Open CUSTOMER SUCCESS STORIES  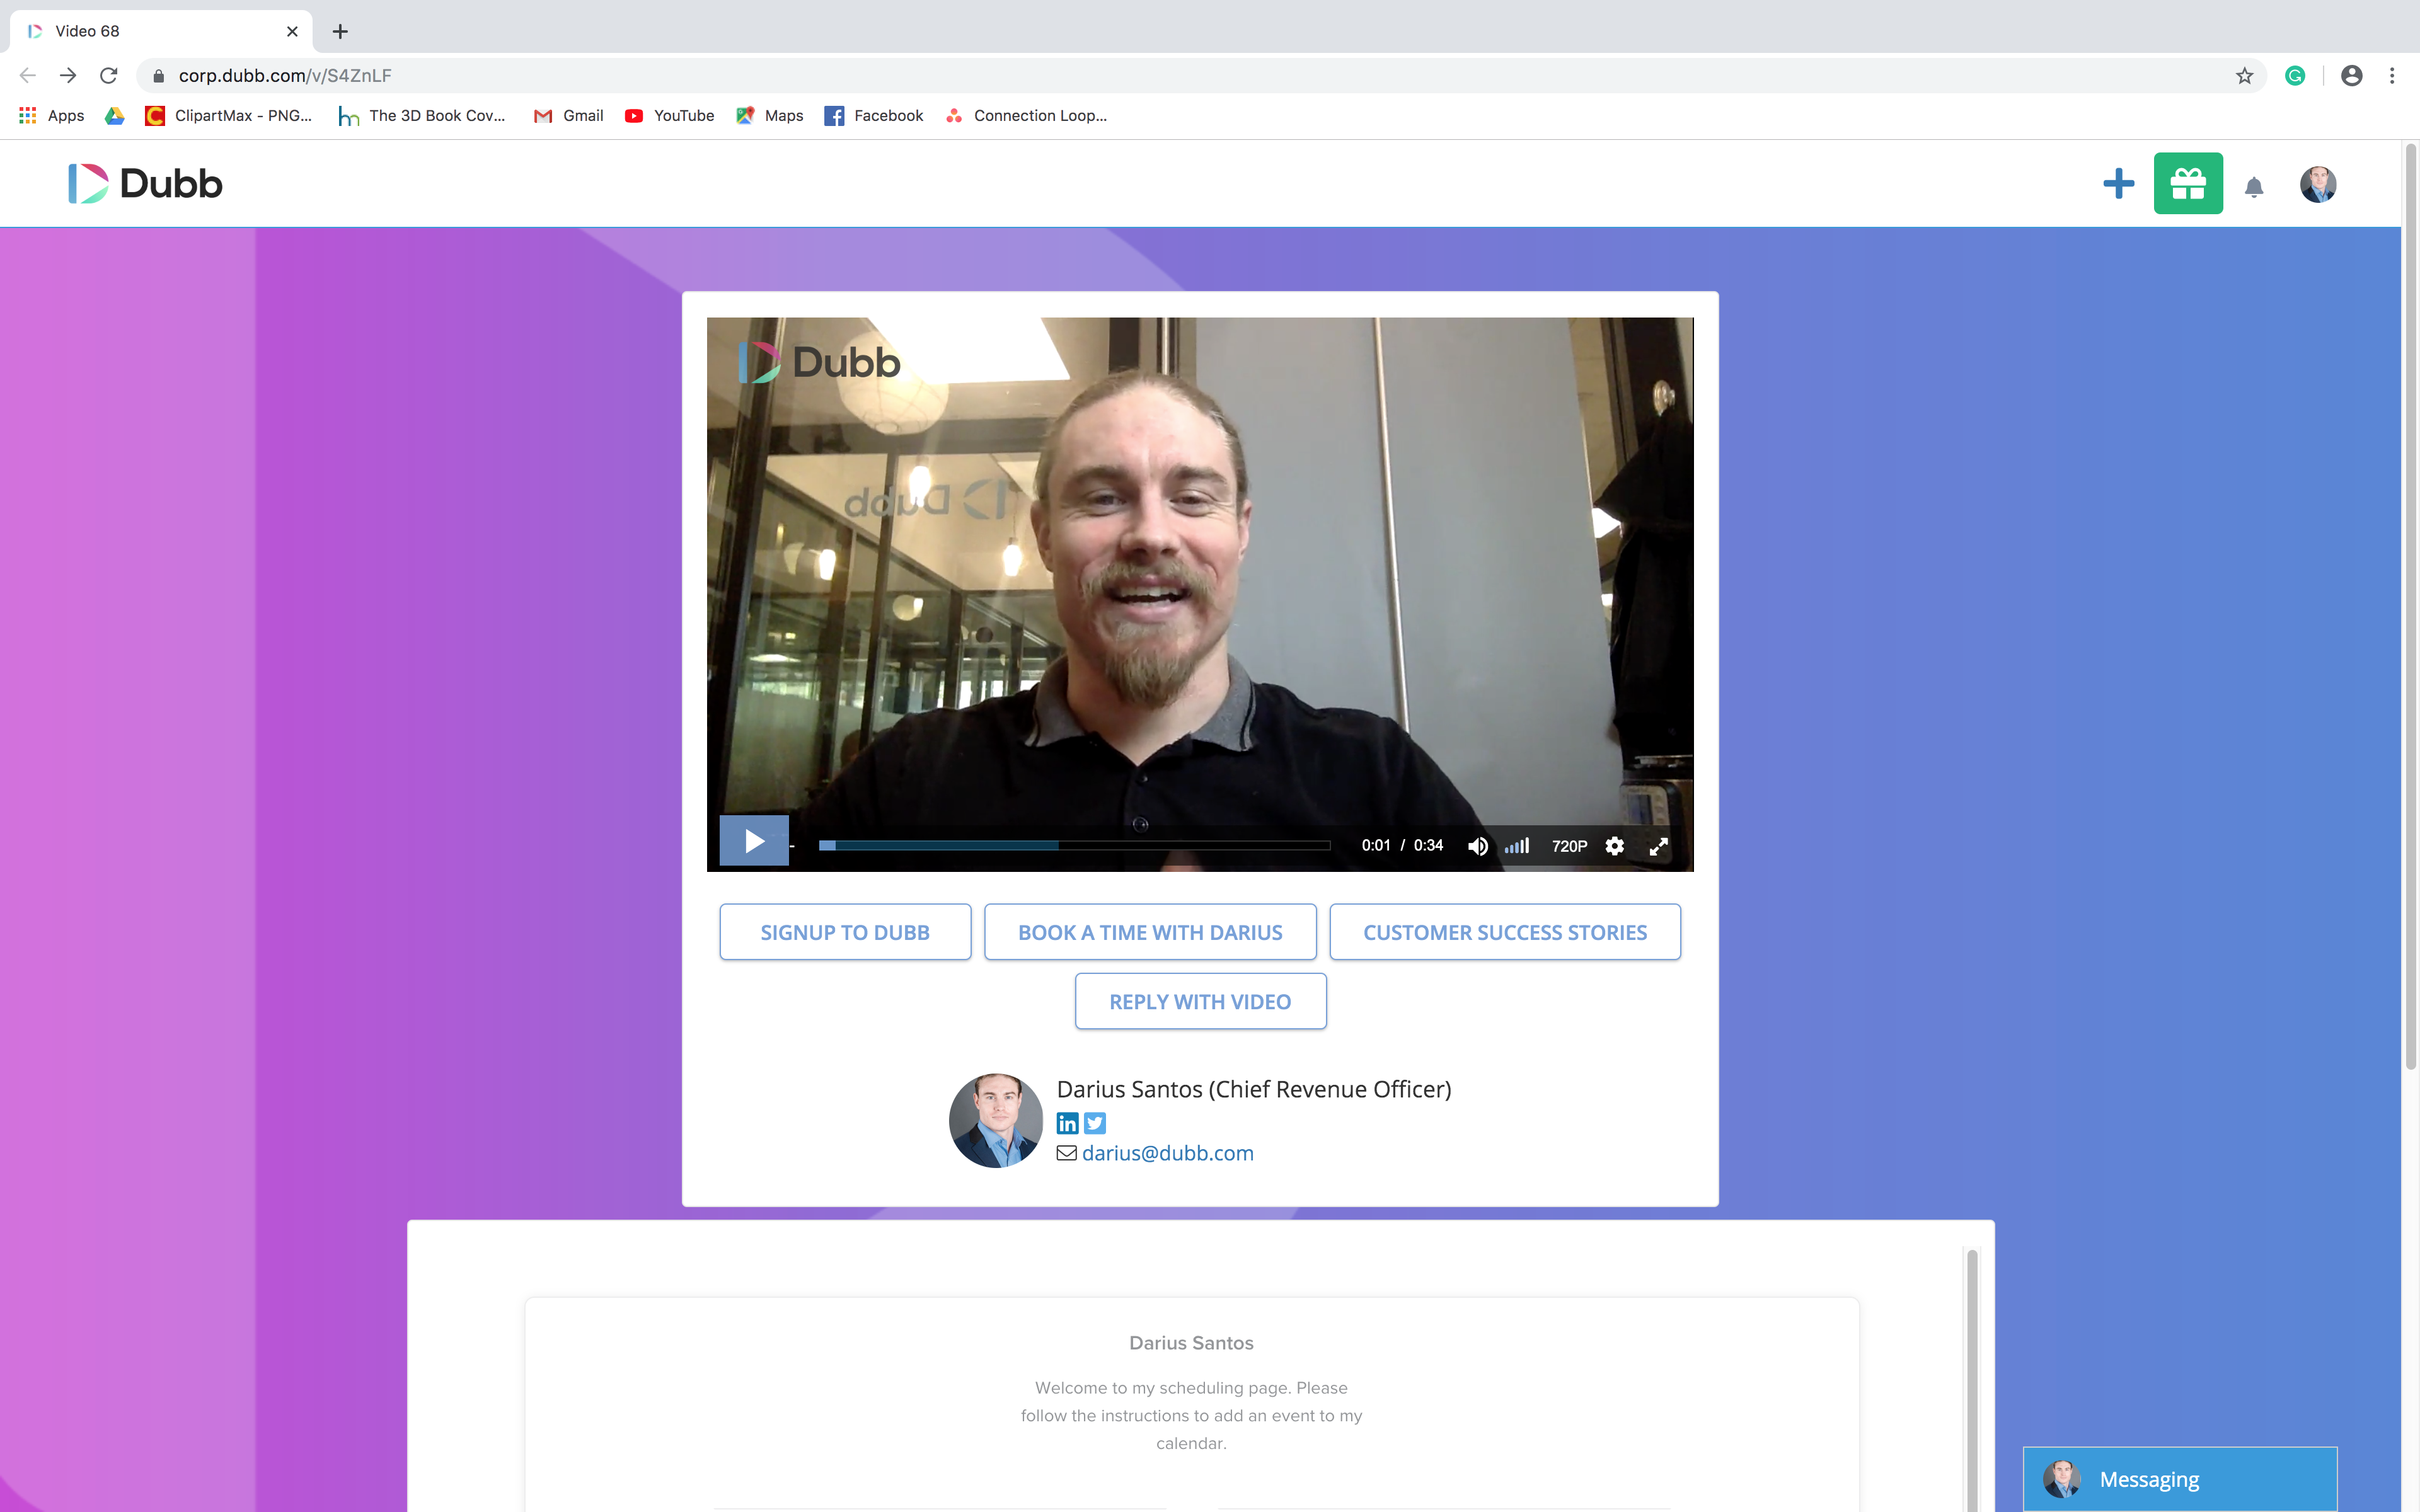pos(1505,932)
